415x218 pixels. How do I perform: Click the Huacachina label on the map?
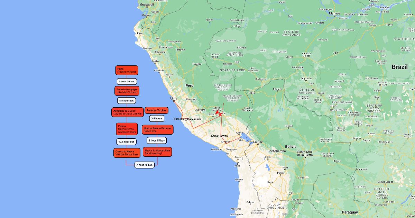click(x=194, y=119)
